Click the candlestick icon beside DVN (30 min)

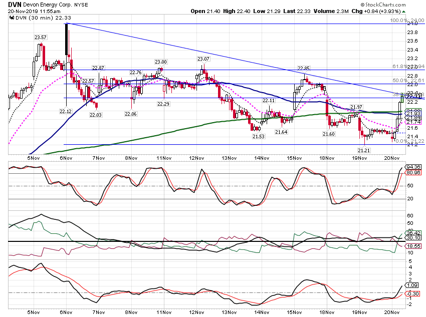tap(12, 18)
